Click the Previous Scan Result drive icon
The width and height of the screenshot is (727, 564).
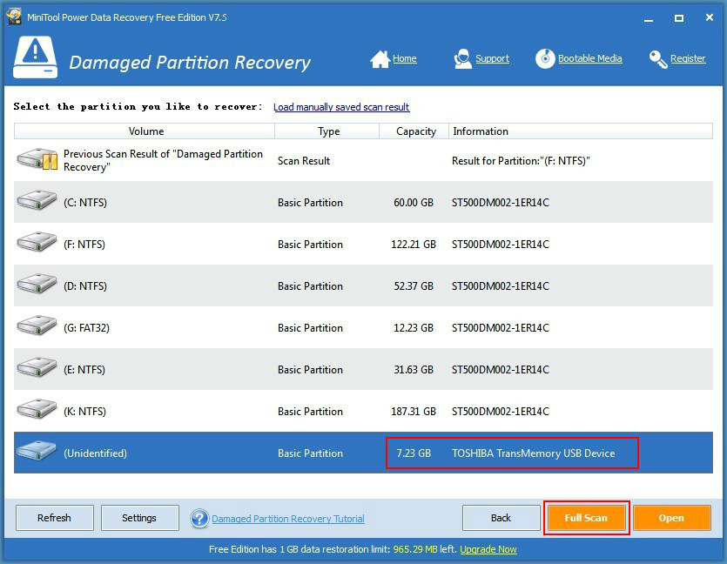tap(37, 159)
